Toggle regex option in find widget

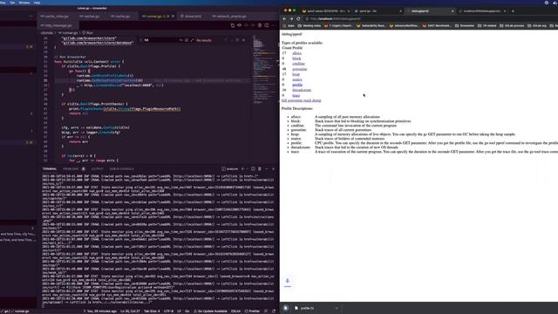click(192, 40)
